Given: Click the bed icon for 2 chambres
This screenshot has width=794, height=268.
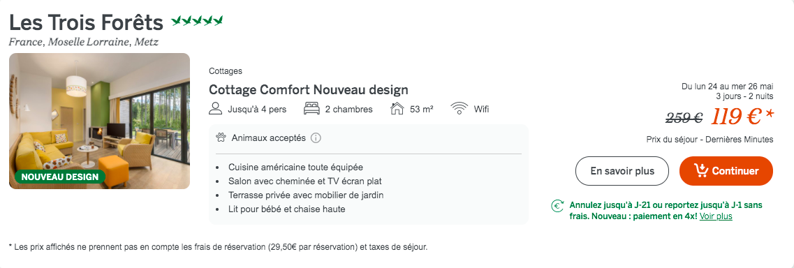Looking at the screenshot, I should point(311,109).
